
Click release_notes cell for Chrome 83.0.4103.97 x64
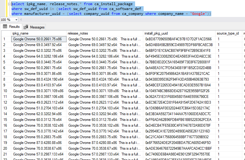point(105,85)
